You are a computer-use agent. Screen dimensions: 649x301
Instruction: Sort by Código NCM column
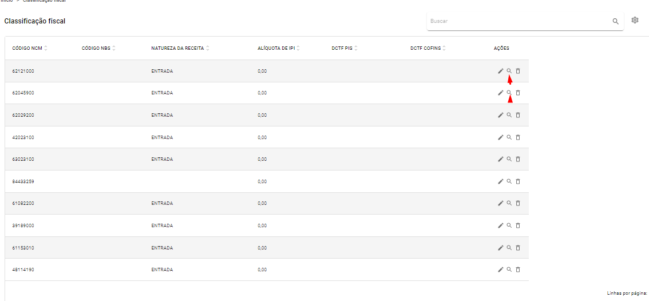(46, 49)
